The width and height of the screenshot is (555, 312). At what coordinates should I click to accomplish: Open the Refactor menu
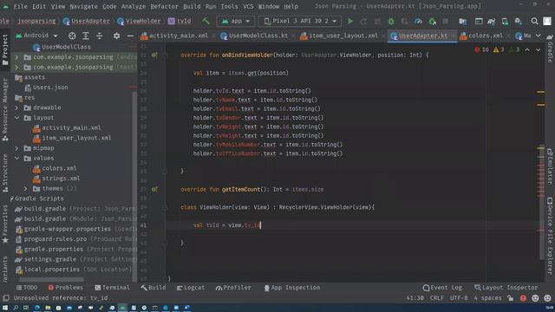(x=164, y=6)
